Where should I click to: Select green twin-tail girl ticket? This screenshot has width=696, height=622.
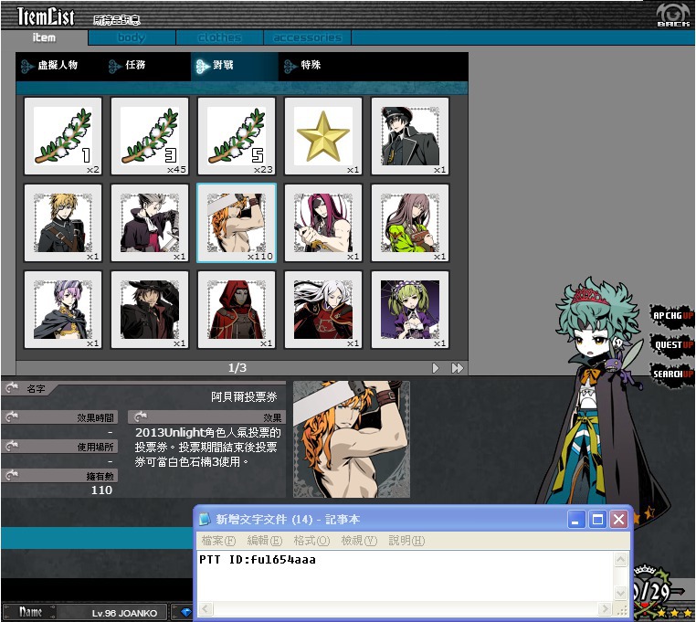pyautogui.click(x=410, y=310)
